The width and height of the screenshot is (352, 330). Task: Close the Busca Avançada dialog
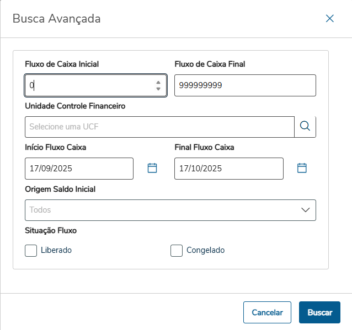pyautogui.click(x=330, y=19)
